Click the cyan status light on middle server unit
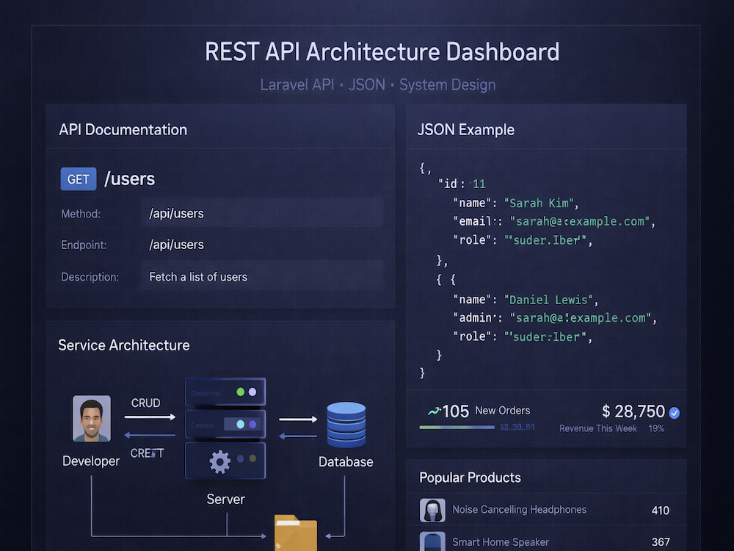The height and width of the screenshot is (551, 734). 241,424
